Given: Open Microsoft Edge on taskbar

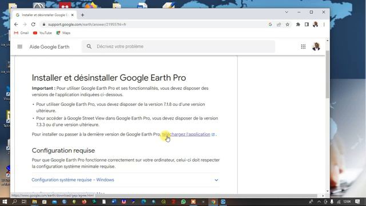Looking at the screenshot, I should point(144,201).
